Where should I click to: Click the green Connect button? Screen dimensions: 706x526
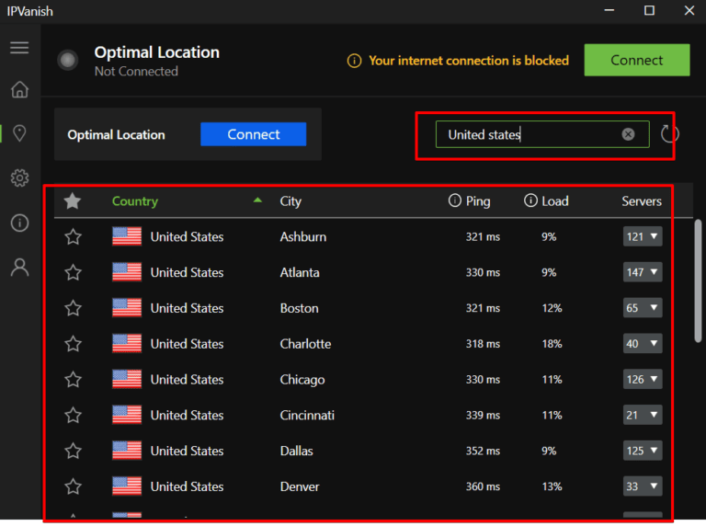pyautogui.click(x=636, y=61)
